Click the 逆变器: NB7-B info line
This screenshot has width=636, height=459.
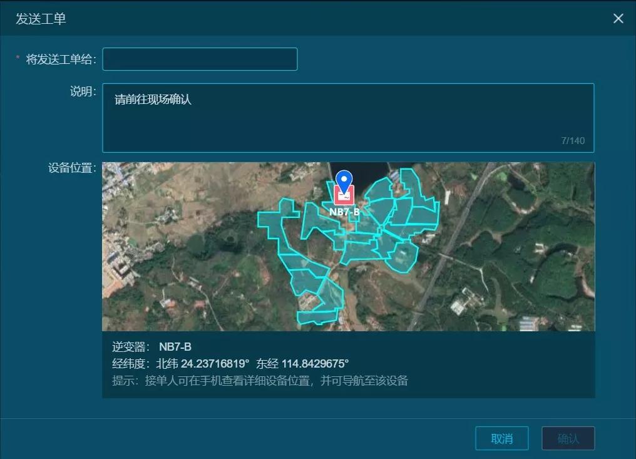151,347
